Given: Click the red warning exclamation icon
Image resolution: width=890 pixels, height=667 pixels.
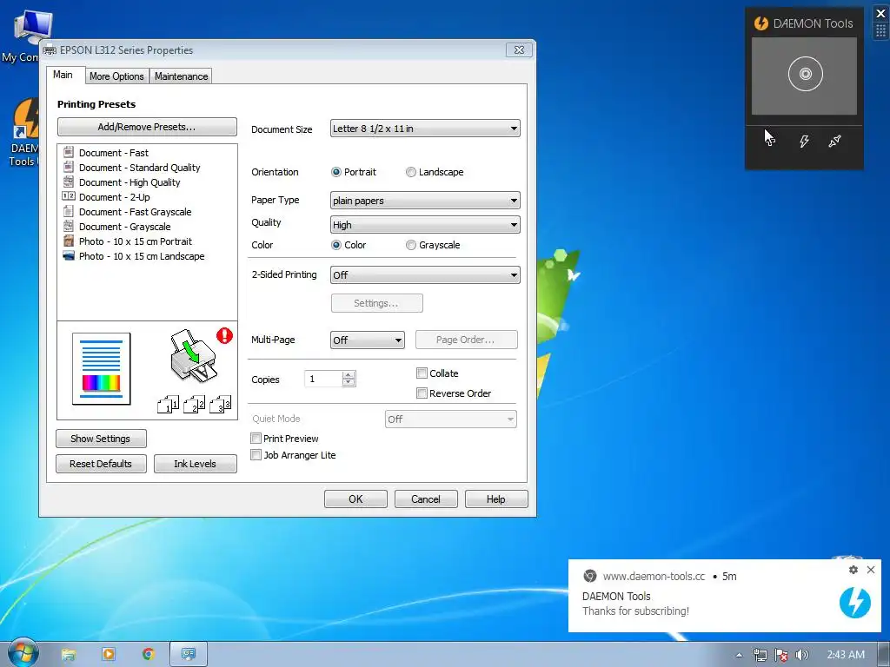Looking at the screenshot, I should point(225,336).
